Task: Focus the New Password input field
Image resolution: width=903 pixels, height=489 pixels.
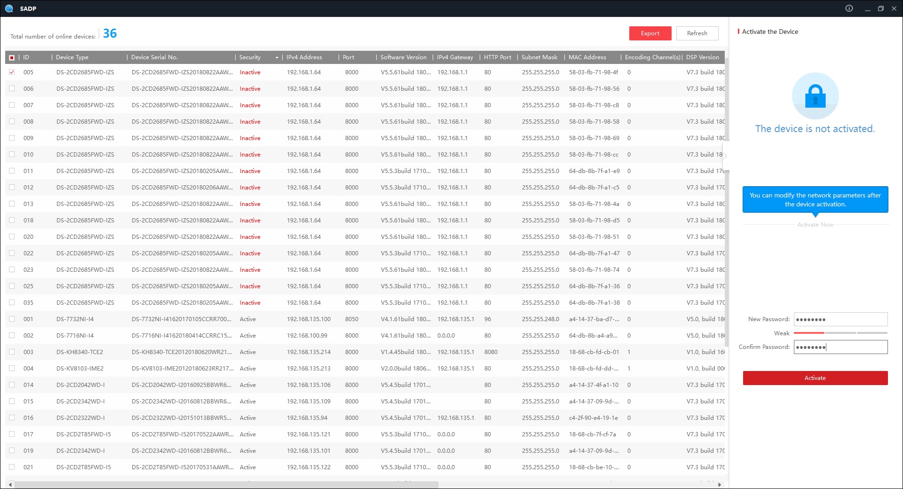Action: click(x=840, y=319)
